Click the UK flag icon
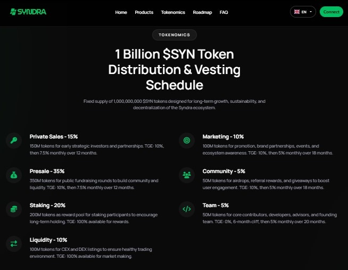This screenshot has height=270, width=348. click(x=296, y=12)
